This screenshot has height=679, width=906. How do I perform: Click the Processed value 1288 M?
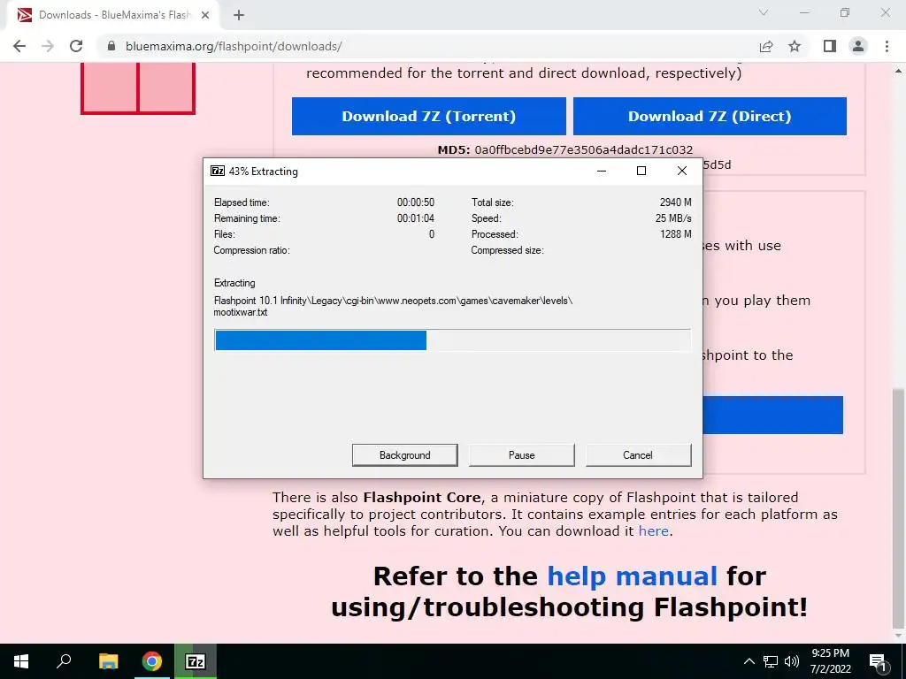point(675,233)
